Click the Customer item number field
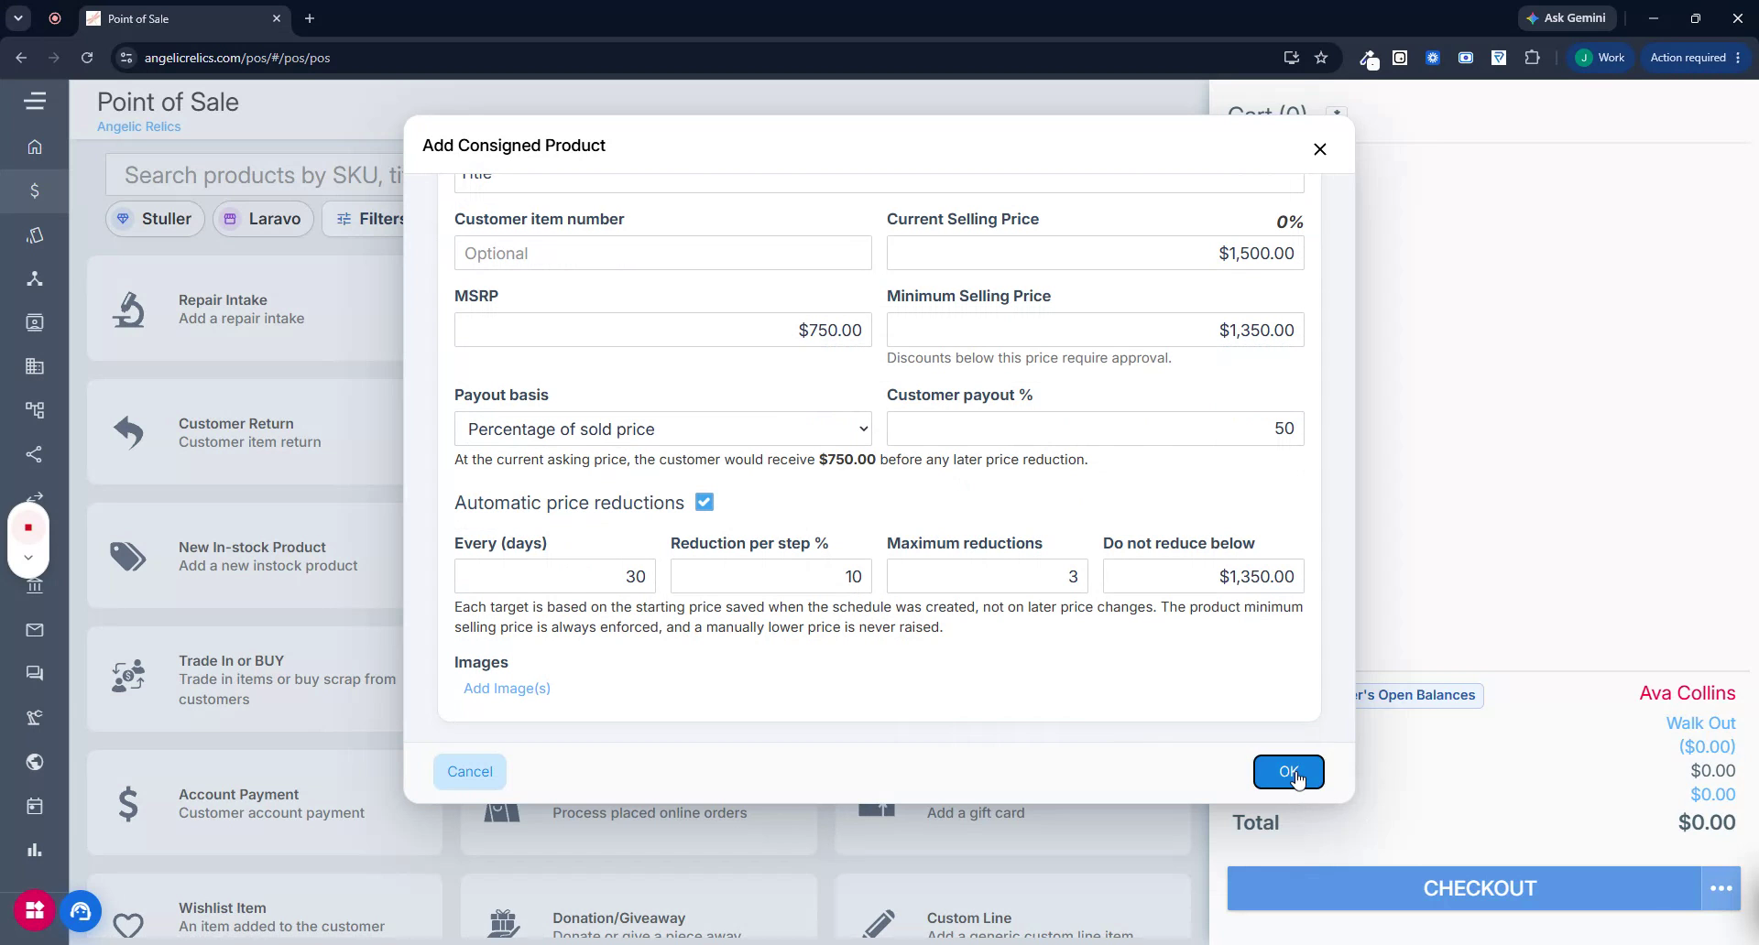This screenshot has height=945, width=1759. click(662, 253)
